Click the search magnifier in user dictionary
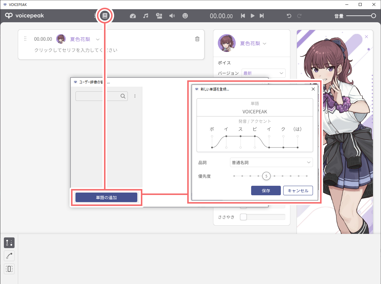The height and width of the screenshot is (284, 381). (123, 96)
